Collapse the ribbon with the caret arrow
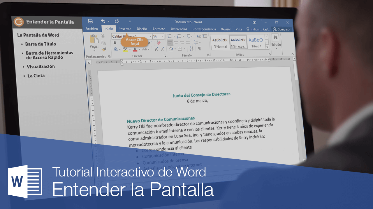The width and height of the screenshot is (373, 209). tap(293, 54)
